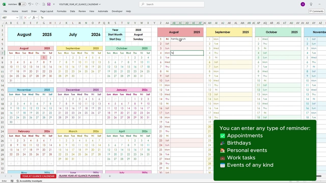Screen dimensions: 326x183
Task: Open the Automate tab
Action: 103,11
